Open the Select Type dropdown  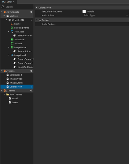[x=105, y=15]
